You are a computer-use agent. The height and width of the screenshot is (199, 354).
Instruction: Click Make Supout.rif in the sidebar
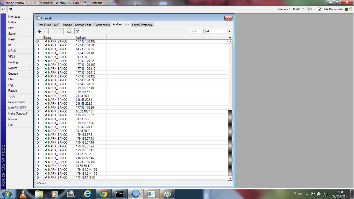[x=19, y=113]
